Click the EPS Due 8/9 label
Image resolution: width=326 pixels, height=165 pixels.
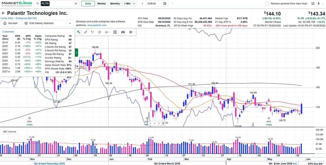coord(315,163)
